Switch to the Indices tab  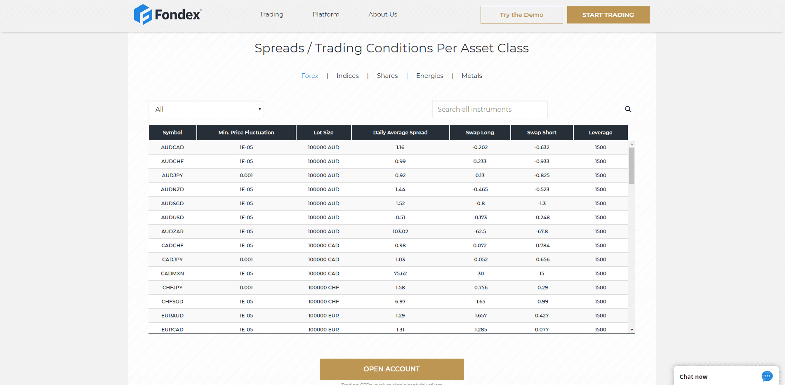pyautogui.click(x=347, y=75)
